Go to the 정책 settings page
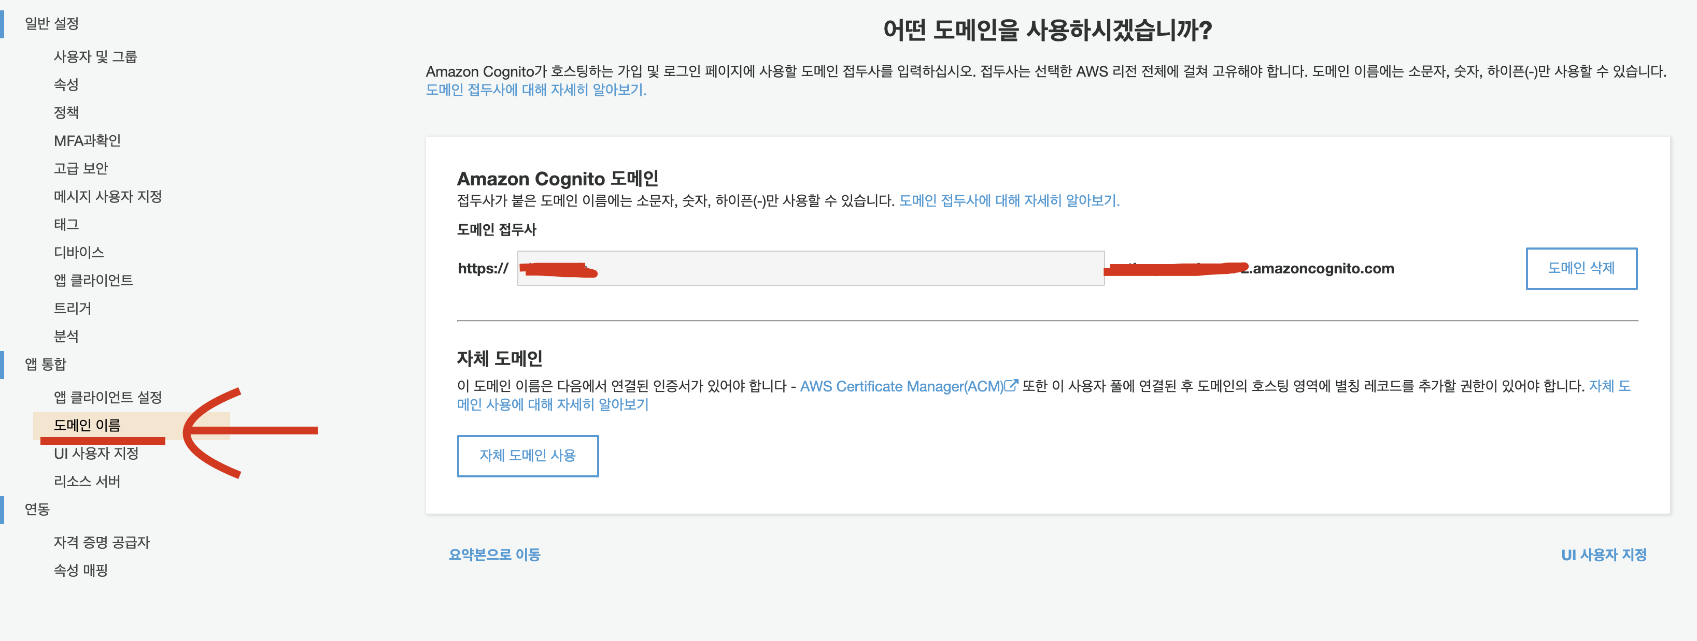 point(66,112)
